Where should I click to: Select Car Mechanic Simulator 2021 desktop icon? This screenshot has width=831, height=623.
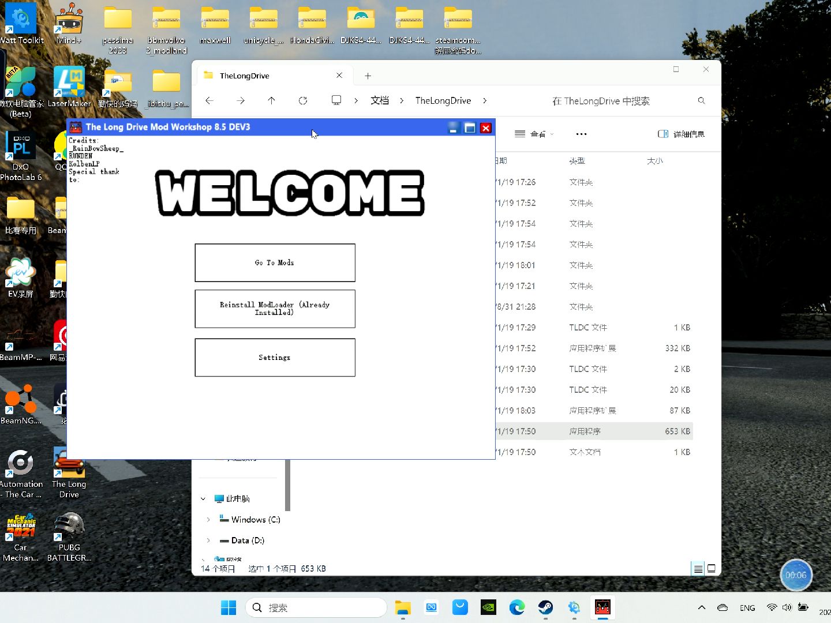point(21,536)
